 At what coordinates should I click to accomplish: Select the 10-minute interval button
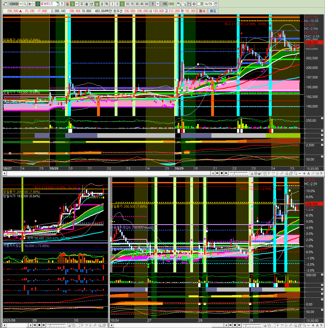tap(127, 4)
